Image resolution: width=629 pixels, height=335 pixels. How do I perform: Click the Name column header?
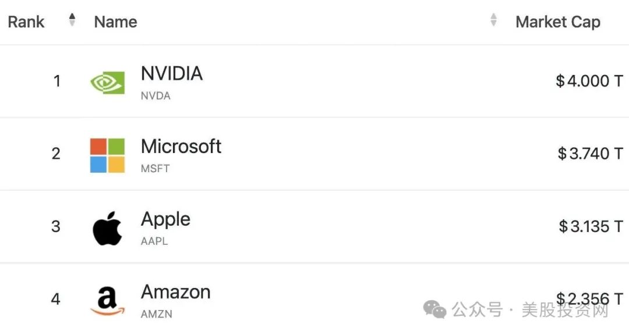click(115, 22)
